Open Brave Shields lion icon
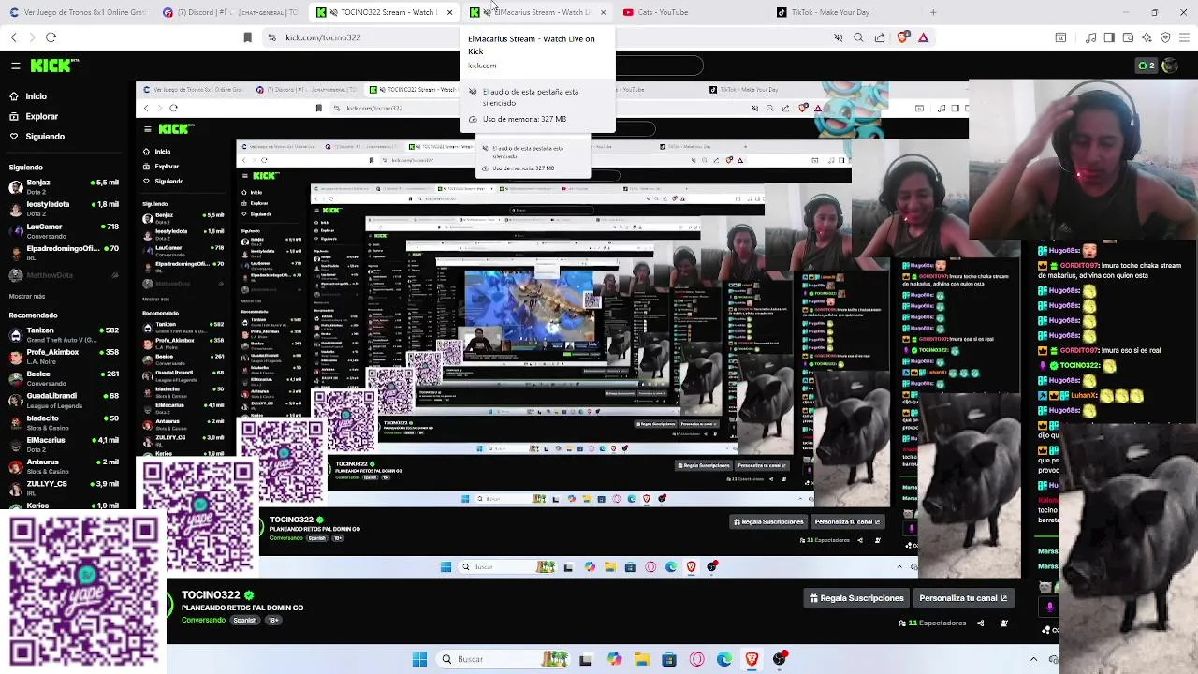 [902, 37]
